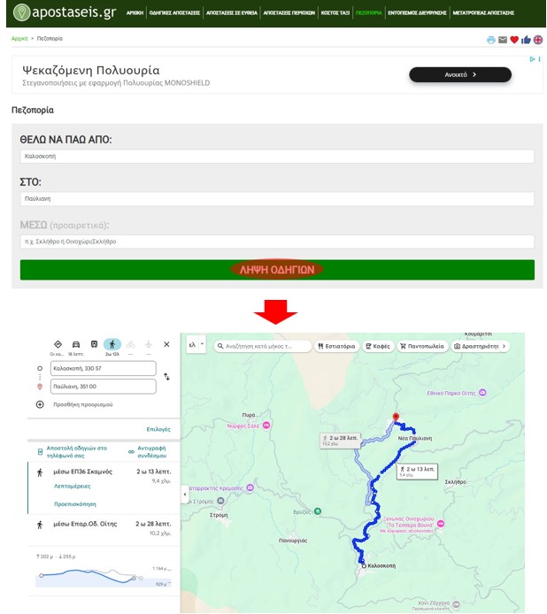The width and height of the screenshot is (547, 614).
Task: Select driving car travel mode
Action: click(x=76, y=344)
